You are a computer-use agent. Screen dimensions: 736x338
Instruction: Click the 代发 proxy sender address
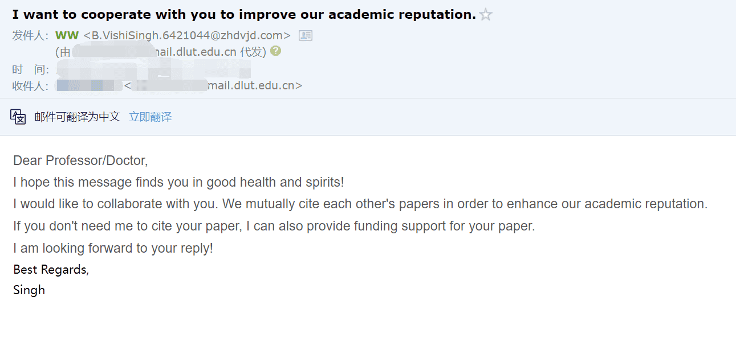point(165,52)
